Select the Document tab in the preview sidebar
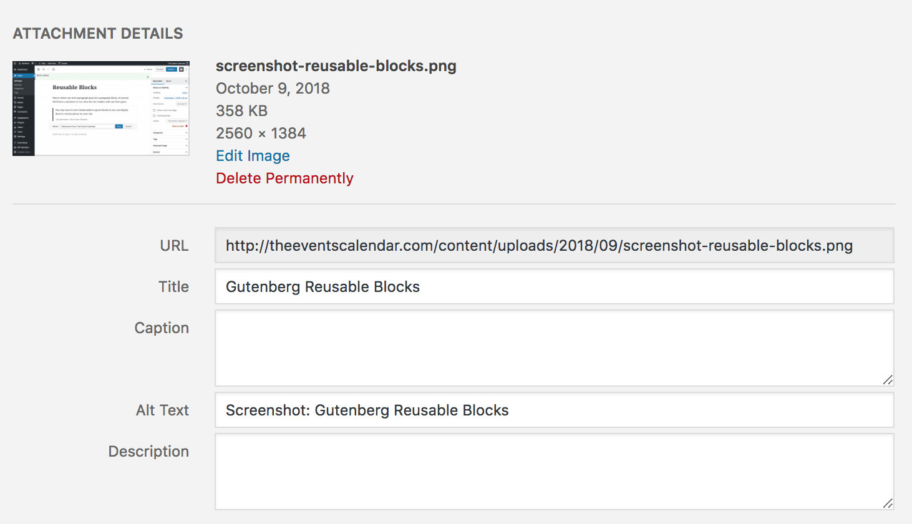Viewport: 912px width, 524px height. tap(157, 81)
